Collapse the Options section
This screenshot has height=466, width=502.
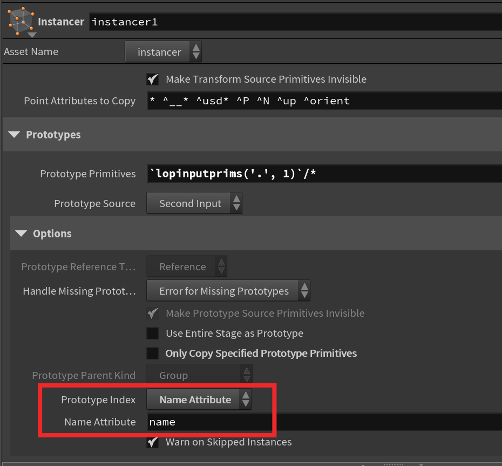click(x=21, y=234)
